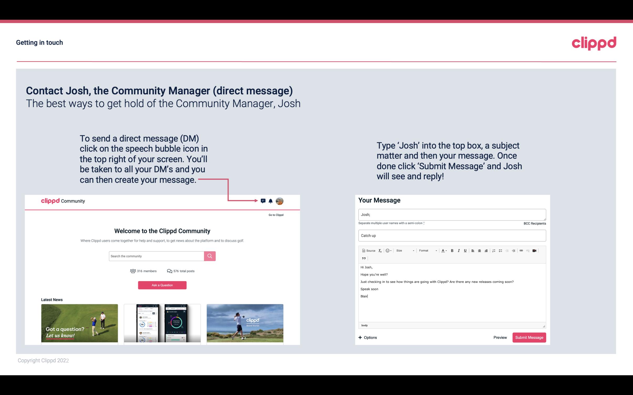
Task: Click the user profile avatar icon
Action: coord(280,201)
